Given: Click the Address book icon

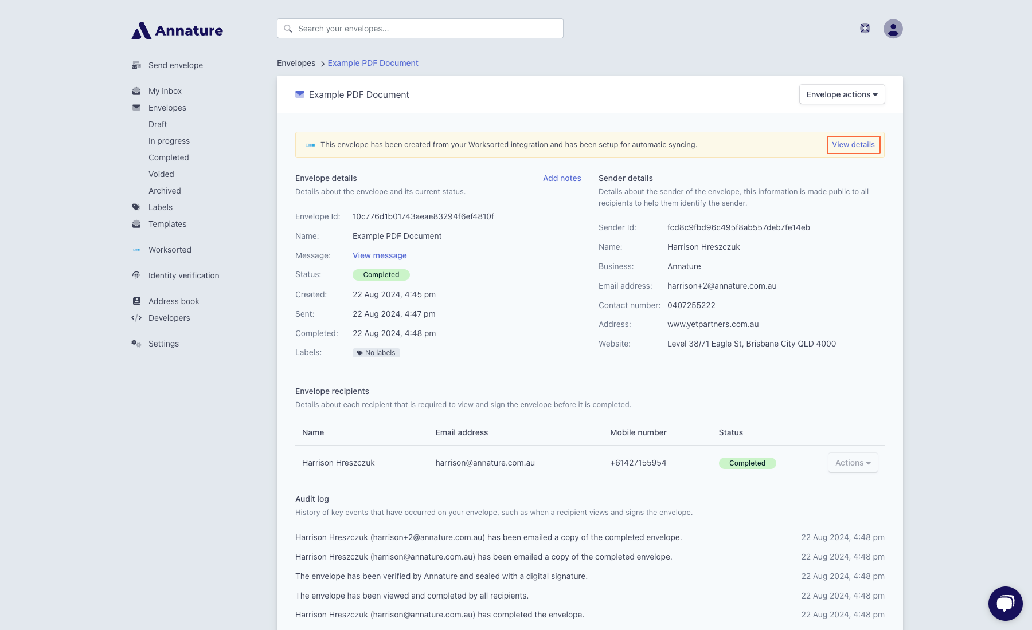Looking at the screenshot, I should coord(136,301).
